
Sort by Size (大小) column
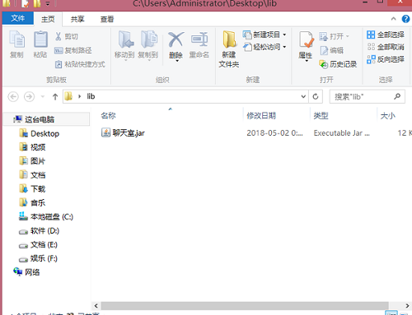[x=387, y=116]
